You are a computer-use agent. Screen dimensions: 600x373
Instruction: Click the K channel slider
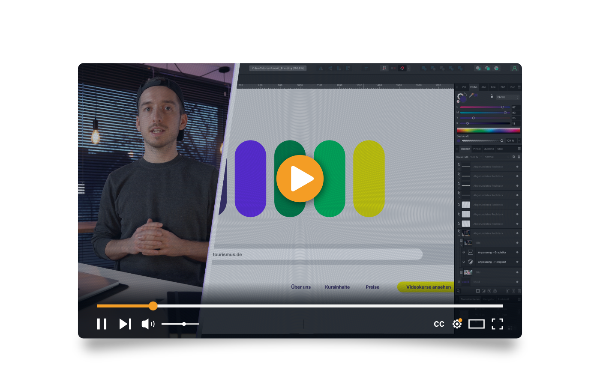point(485,123)
